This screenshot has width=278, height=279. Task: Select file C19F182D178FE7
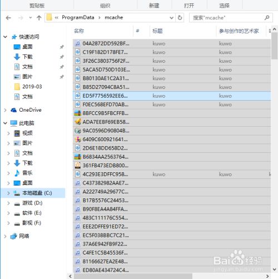click(x=172, y=52)
